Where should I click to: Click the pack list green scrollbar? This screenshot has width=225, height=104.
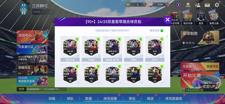(x=167, y=36)
